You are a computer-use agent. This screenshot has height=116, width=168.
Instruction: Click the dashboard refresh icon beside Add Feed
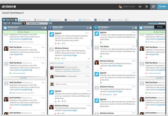pyautogui.click(x=5, y=24)
